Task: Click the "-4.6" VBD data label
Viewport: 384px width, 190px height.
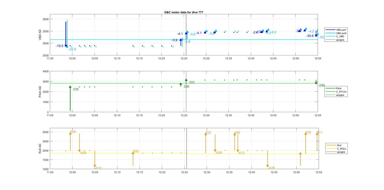Action: [193, 34]
